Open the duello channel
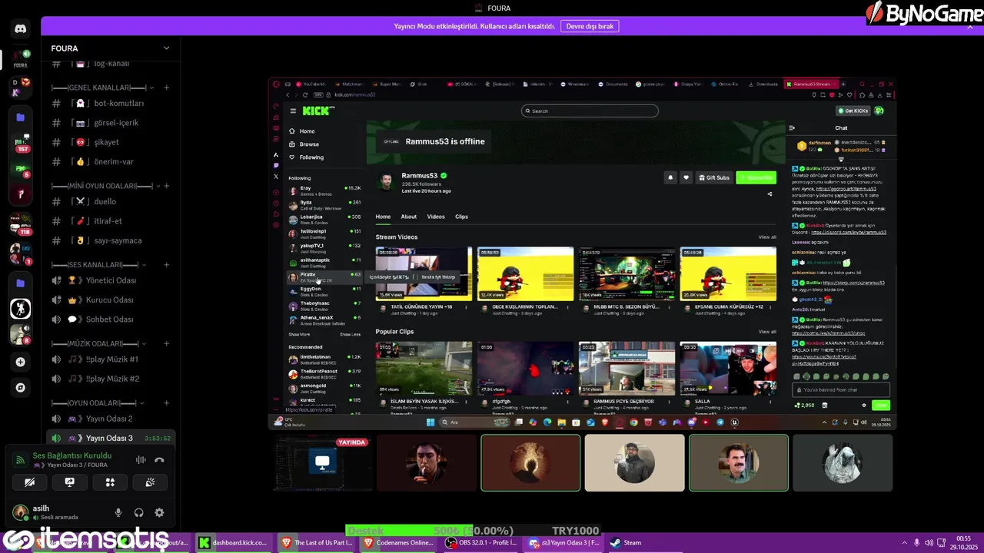Image resolution: width=984 pixels, height=553 pixels. click(111, 201)
